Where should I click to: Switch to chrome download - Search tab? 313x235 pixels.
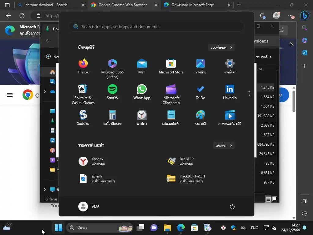pyautogui.click(x=51, y=5)
